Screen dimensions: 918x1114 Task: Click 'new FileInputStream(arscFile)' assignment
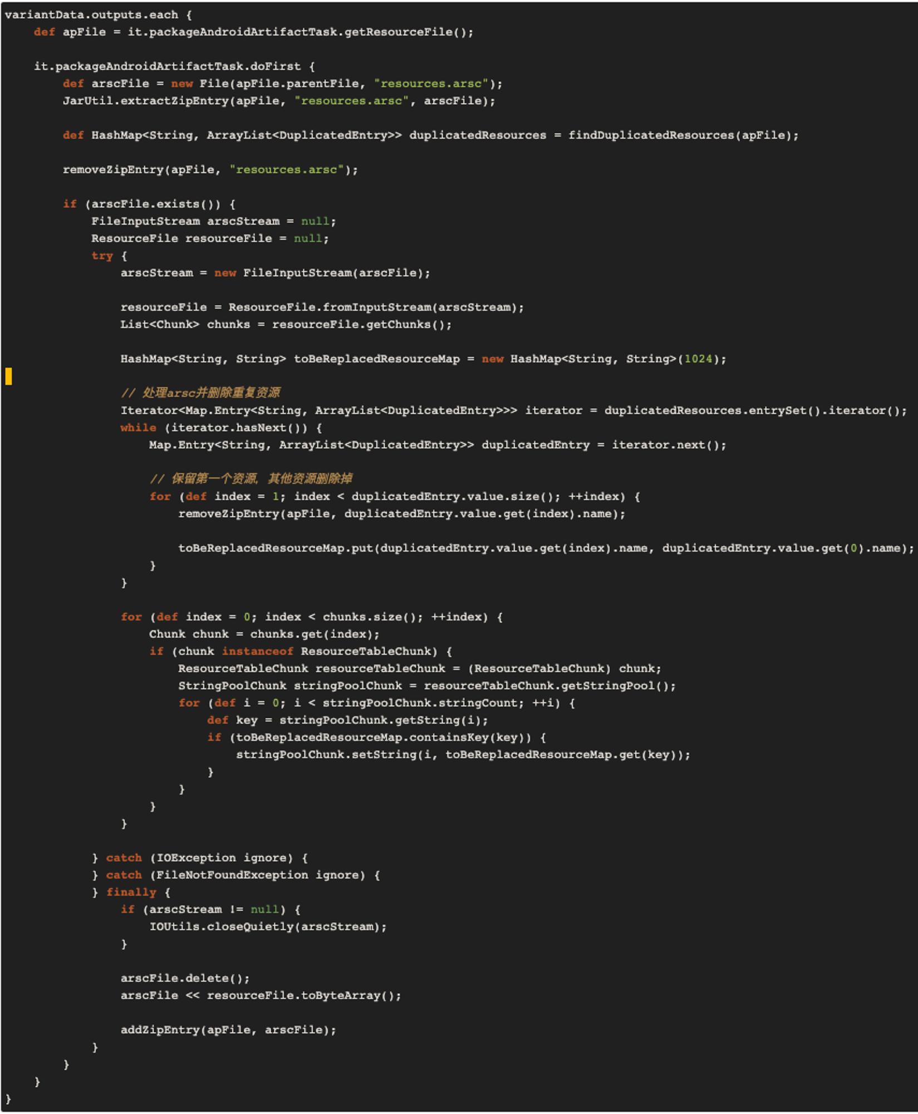pos(318,273)
